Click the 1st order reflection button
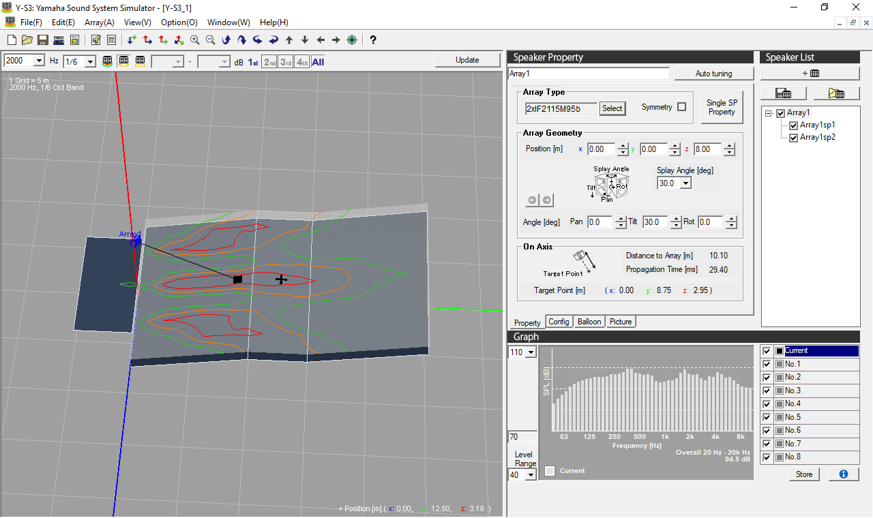The width and height of the screenshot is (873, 518). point(253,61)
